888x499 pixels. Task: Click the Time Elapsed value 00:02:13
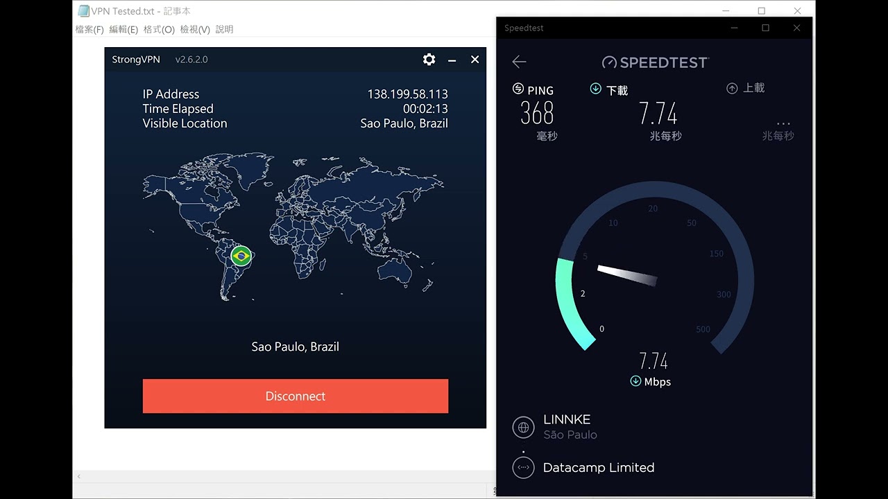click(x=425, y=109)
